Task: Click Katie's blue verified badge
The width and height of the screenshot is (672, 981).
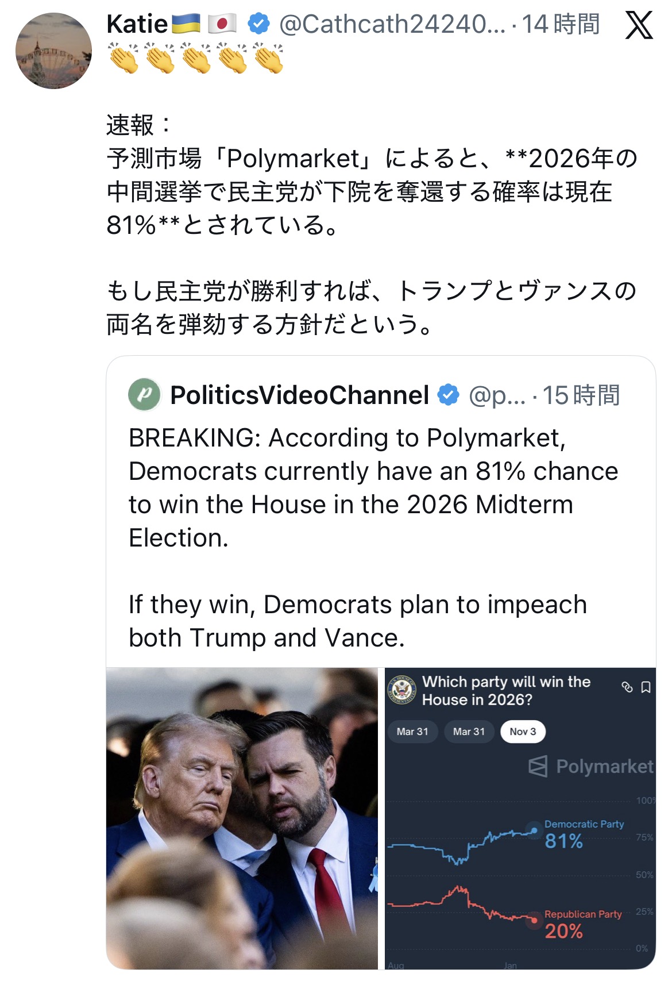Action: click(x=259, y=24)
